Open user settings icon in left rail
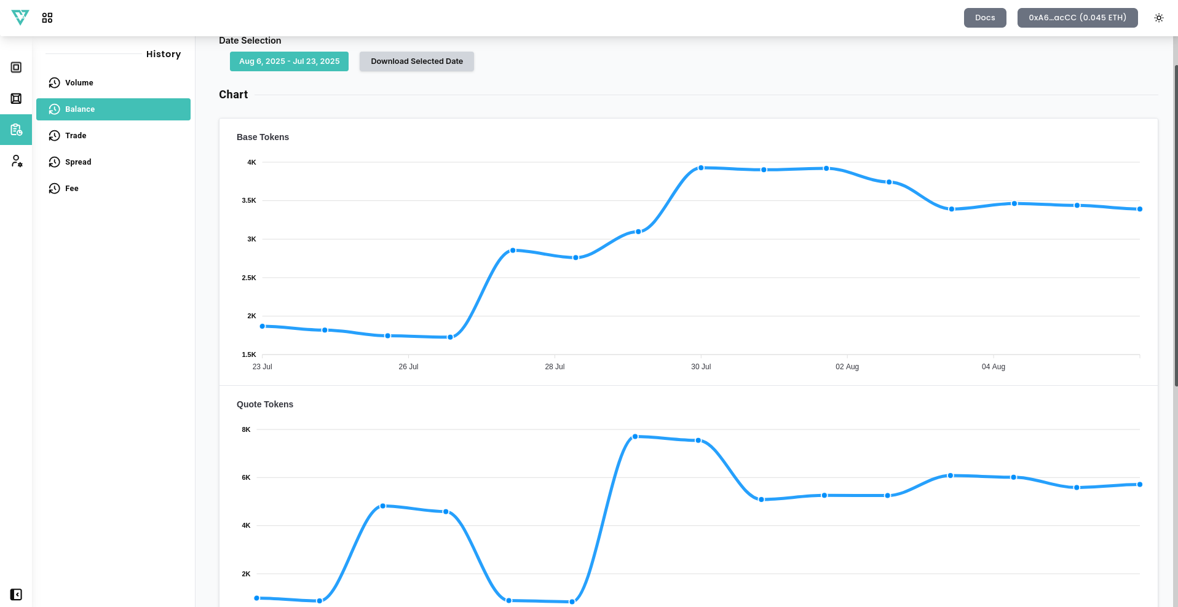Image resolution: width=1178 pixels, height=607 pixels. coord(17,161)
